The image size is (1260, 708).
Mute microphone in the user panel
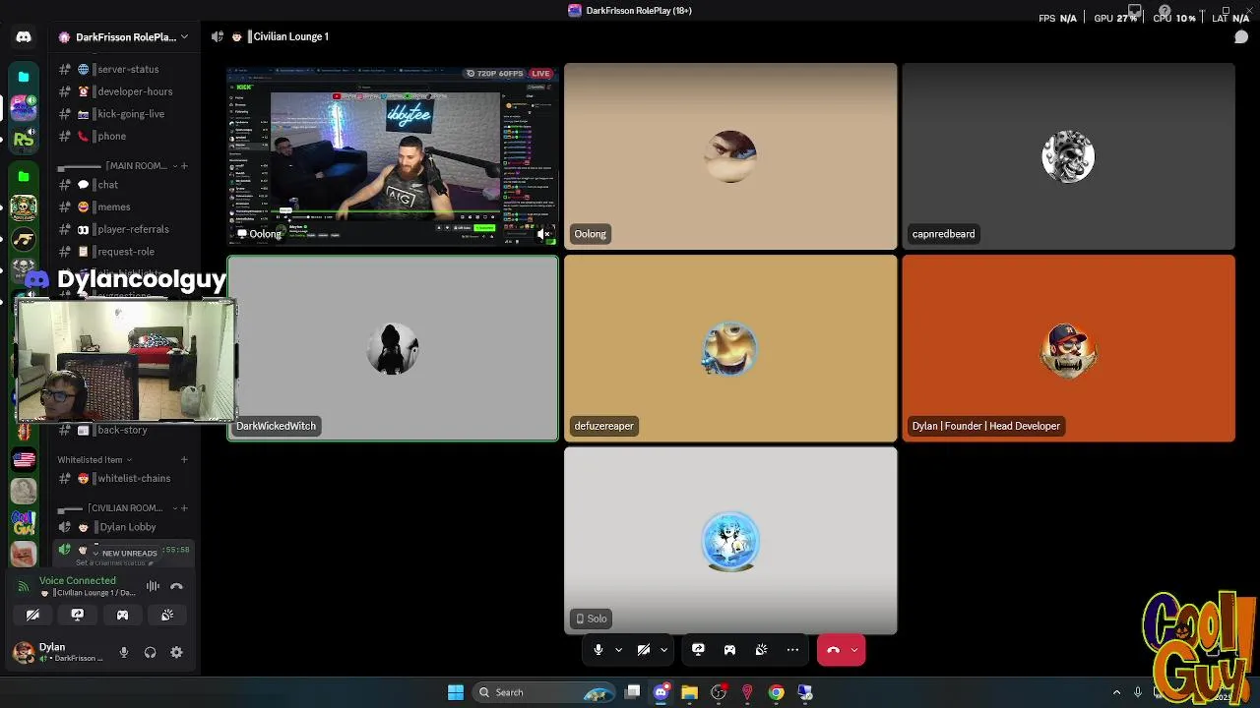pos(124,652)
